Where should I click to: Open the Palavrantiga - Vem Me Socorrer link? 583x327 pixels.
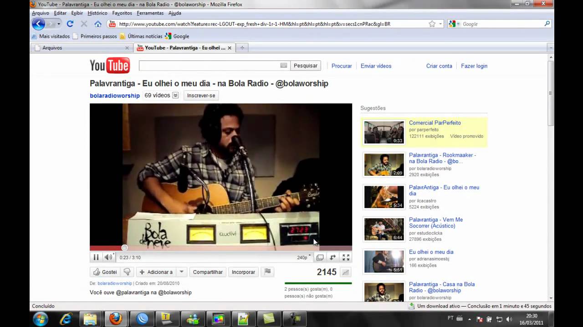pyautogui.click(x=436, y=223)
